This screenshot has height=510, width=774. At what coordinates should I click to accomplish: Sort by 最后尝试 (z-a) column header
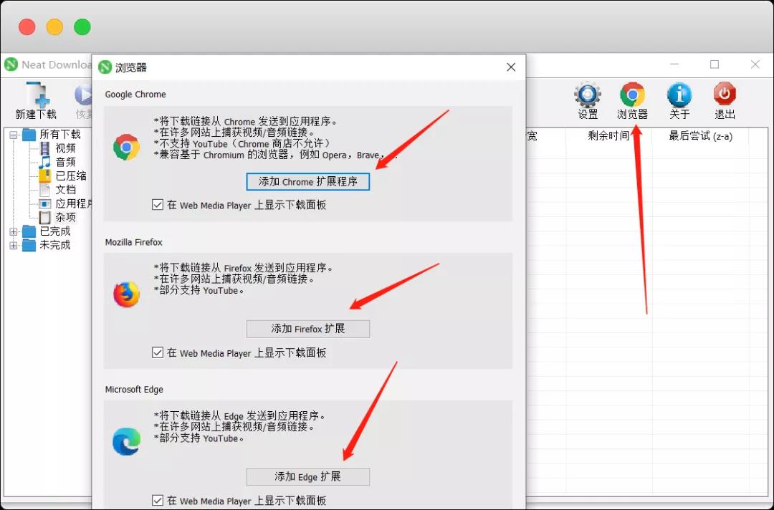700,135
